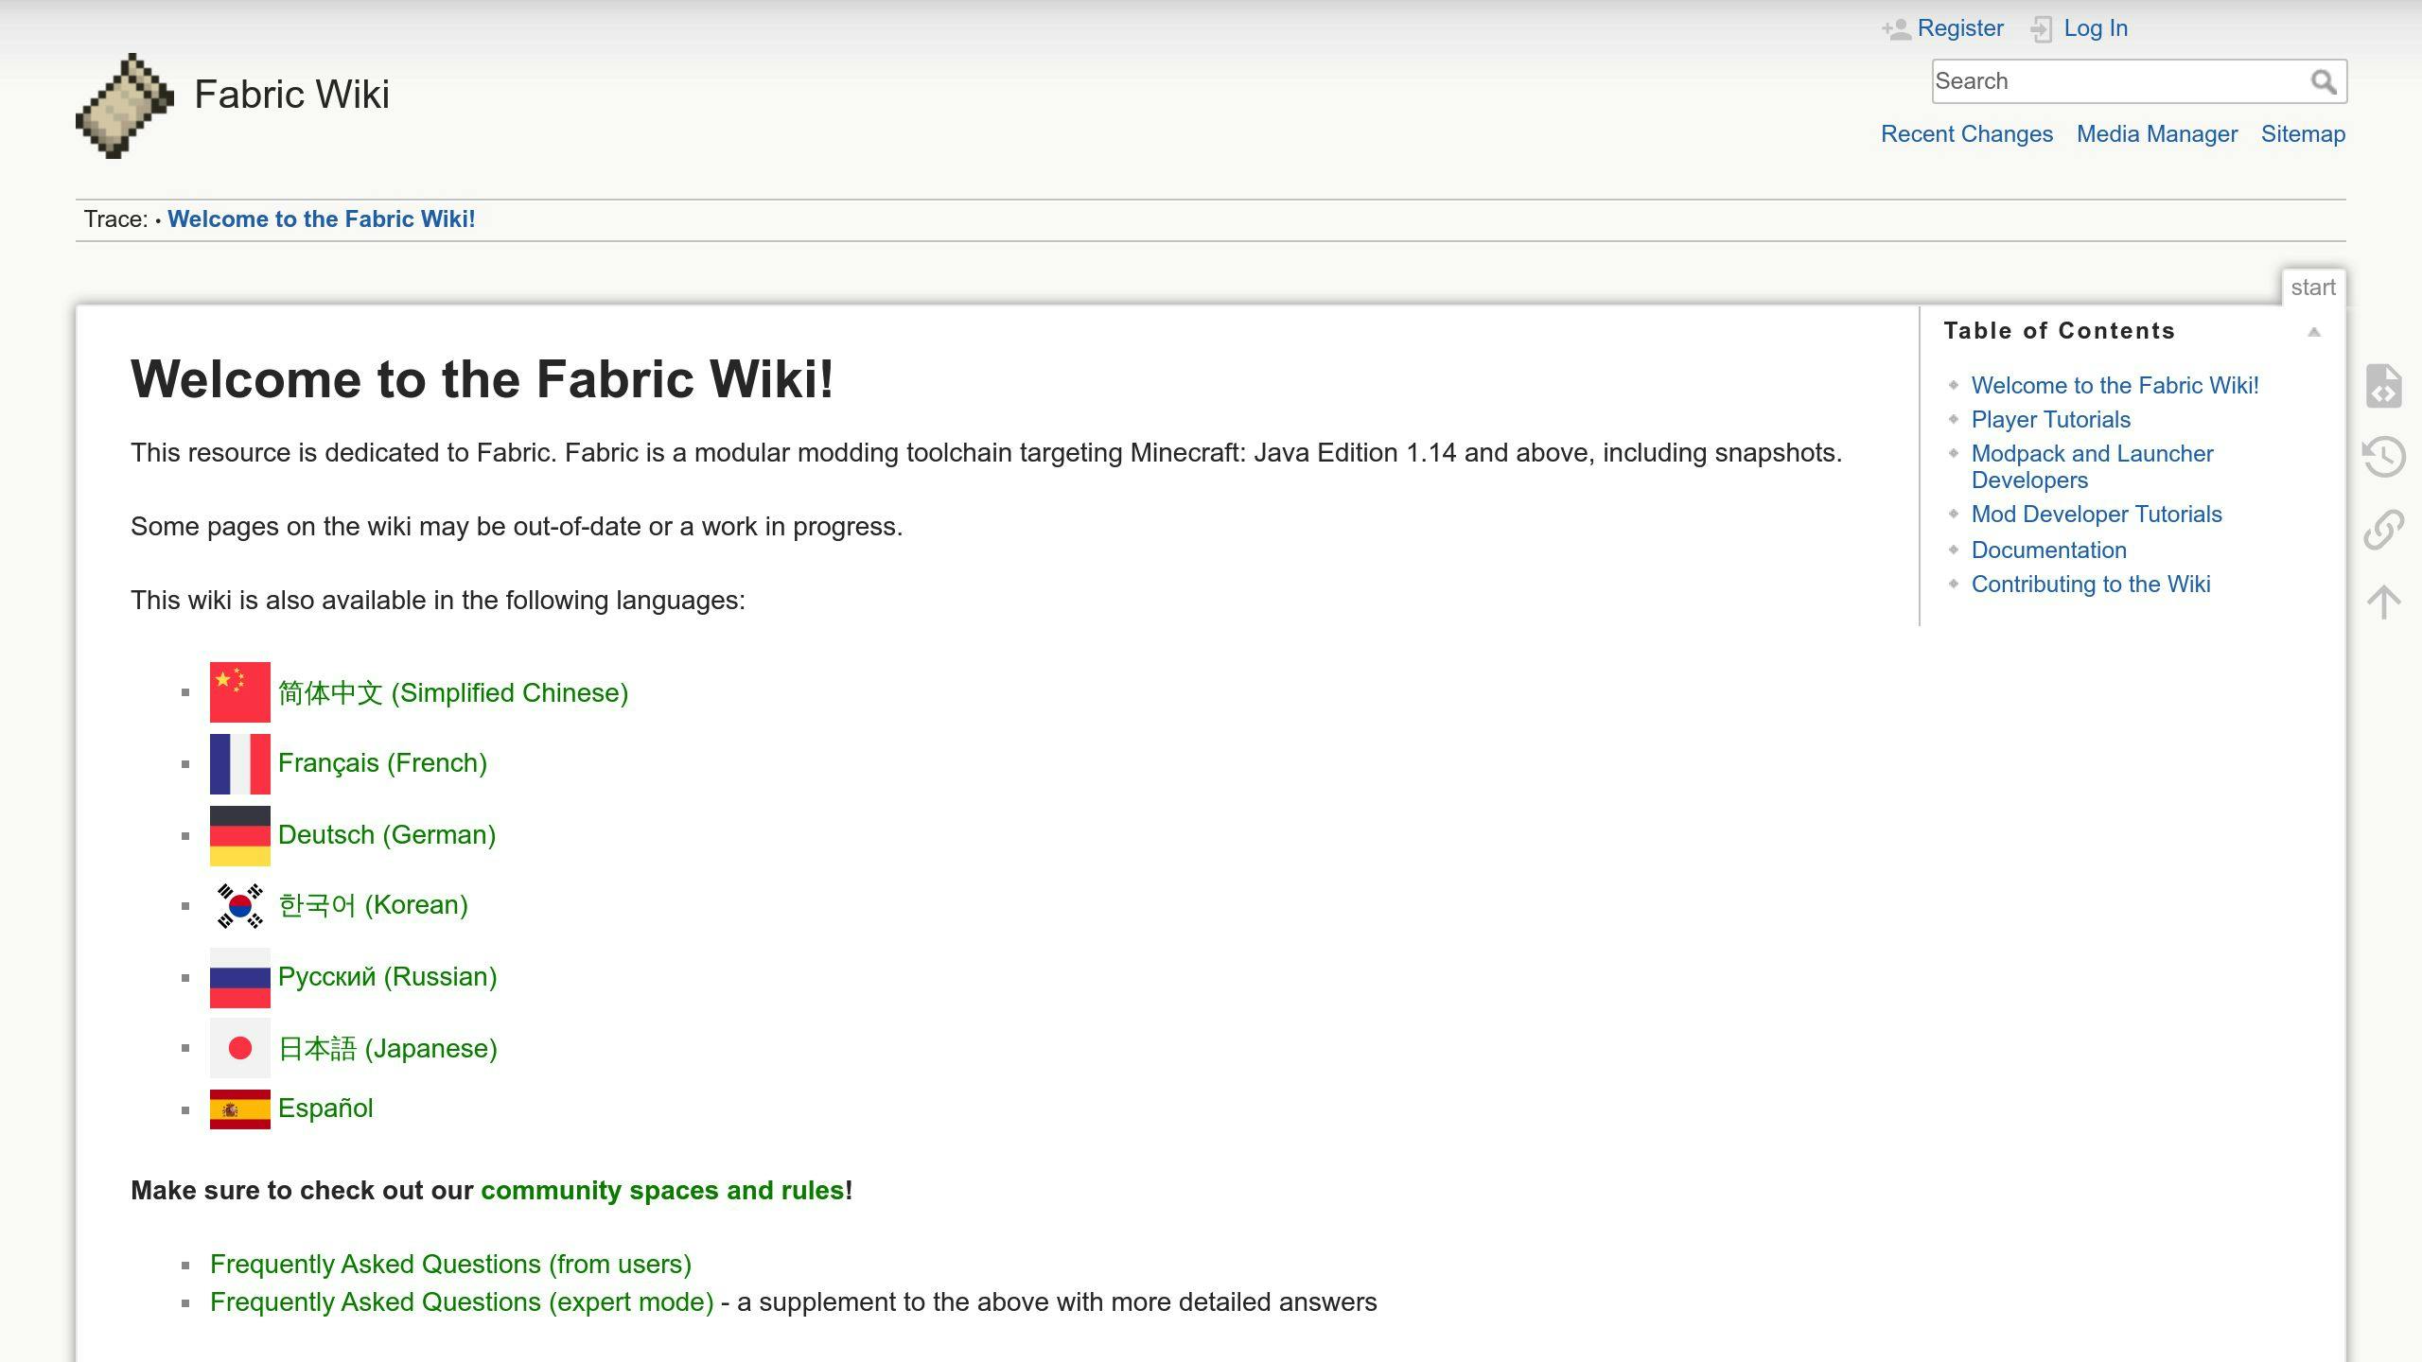Open the Register link
Image resolution: width=2422 pixels, height=1362 pixels.
1960,28
